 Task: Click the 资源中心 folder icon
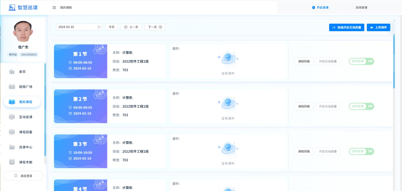click(12, 147)
